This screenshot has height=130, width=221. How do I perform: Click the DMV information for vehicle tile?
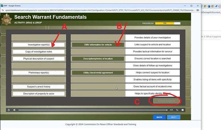pos(98,45)
